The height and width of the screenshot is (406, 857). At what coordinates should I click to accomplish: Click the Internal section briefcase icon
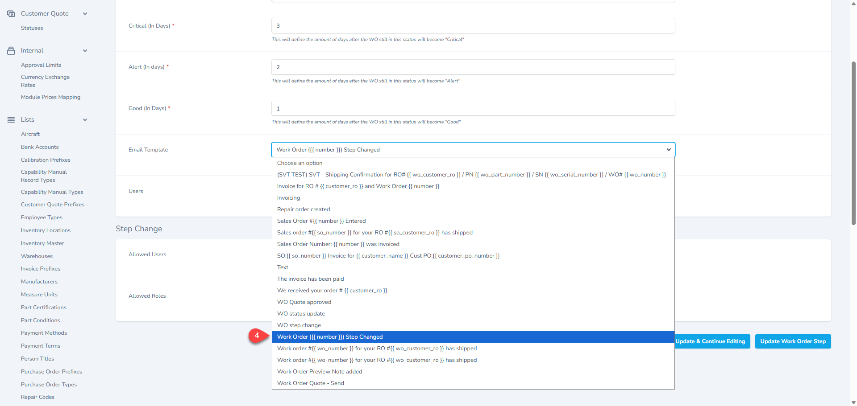(11, 51)
